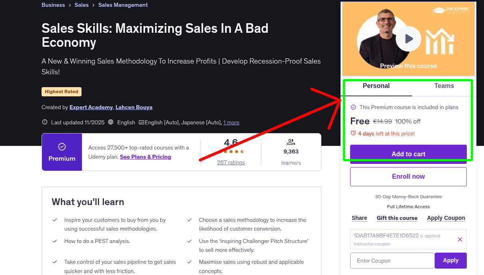
Task: Open See Plans & Pricing
Action: [x=145, y=157]
